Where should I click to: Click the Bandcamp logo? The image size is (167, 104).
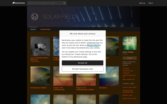pyautogui.click(x=19, y=3)
